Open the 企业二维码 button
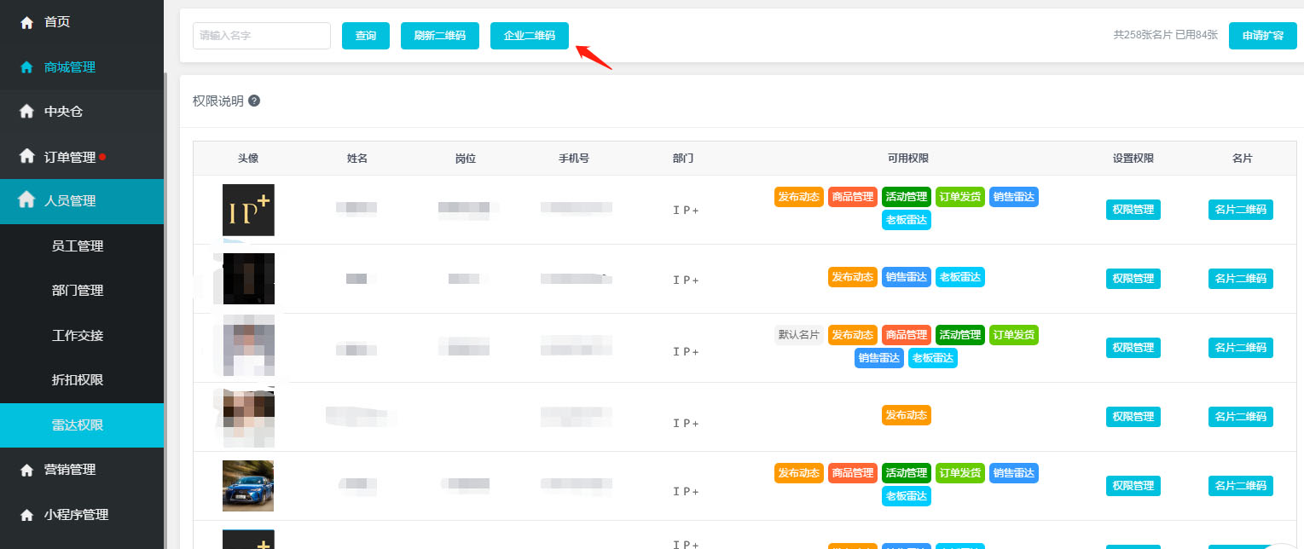Viewport: 1304px width, 549px height. 529,36
